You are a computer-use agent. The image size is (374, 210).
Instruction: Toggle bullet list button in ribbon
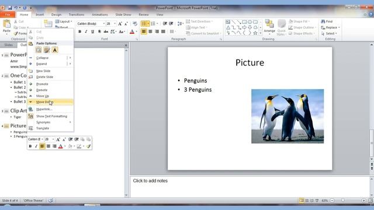pos(144,23)
